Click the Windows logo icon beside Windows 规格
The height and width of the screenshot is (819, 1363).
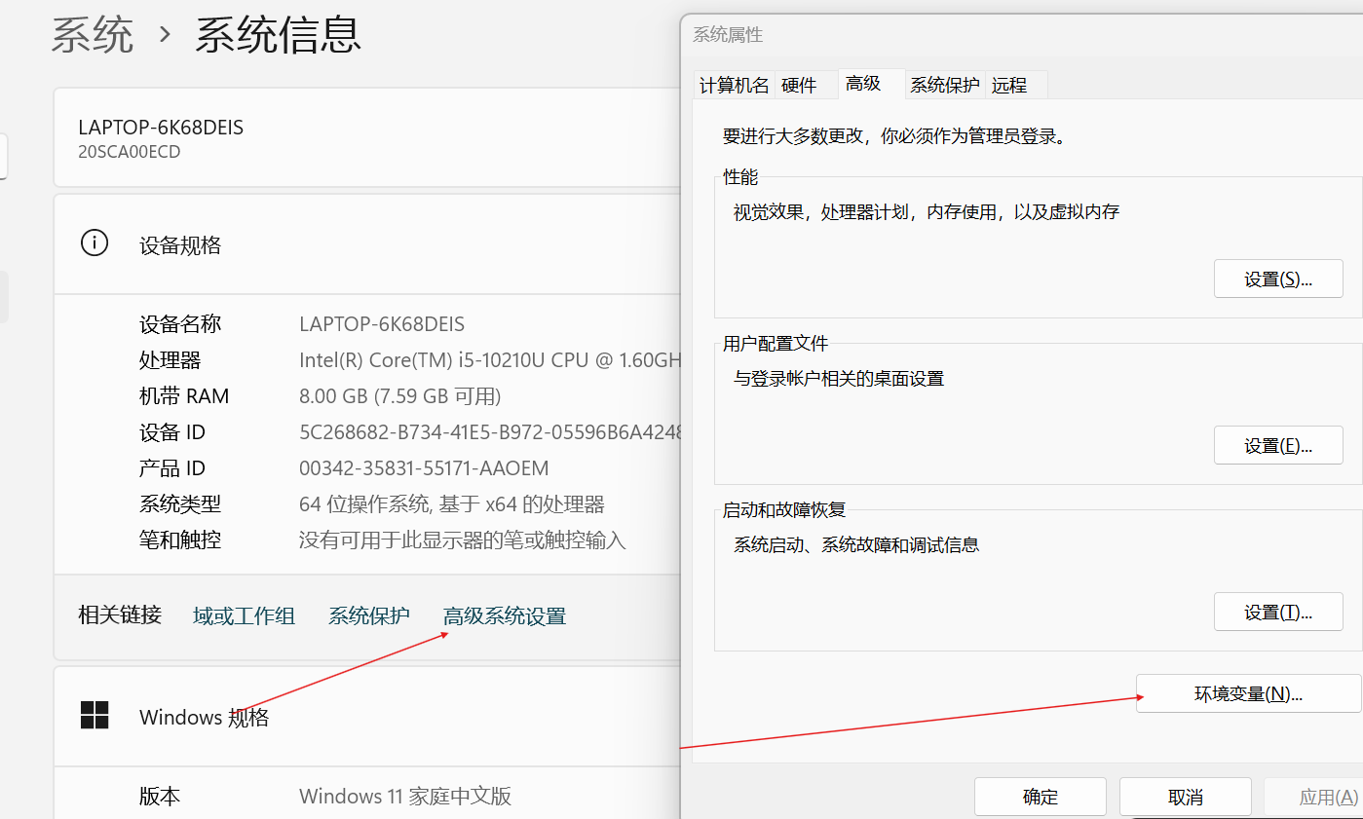[95, 716]
